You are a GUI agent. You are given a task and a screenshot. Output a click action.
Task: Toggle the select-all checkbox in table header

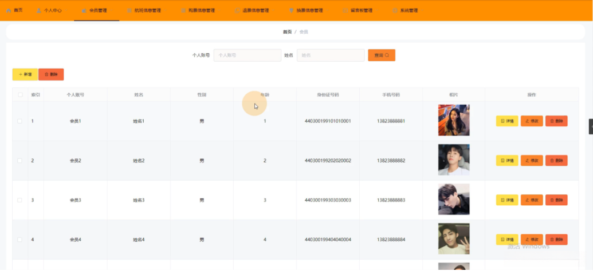coord(20,95)
